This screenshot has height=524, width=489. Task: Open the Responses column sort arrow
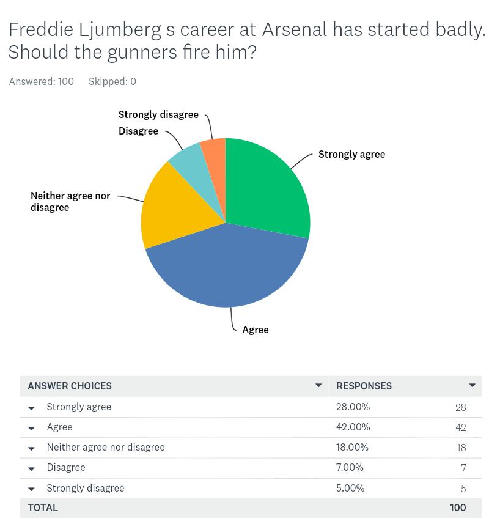472,386
